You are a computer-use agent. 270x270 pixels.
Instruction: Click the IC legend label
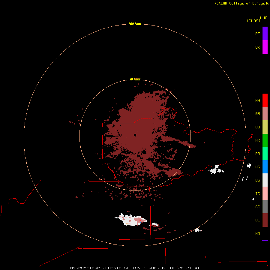pyautogui.click(x=257, y=194)
